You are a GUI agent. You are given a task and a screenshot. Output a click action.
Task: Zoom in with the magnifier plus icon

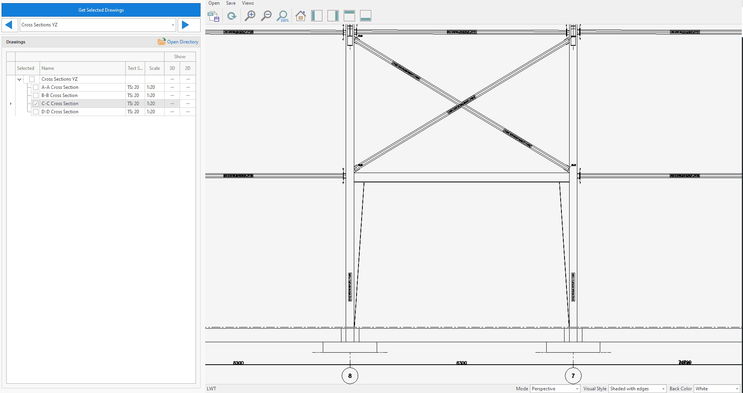(x=250, y=16)
